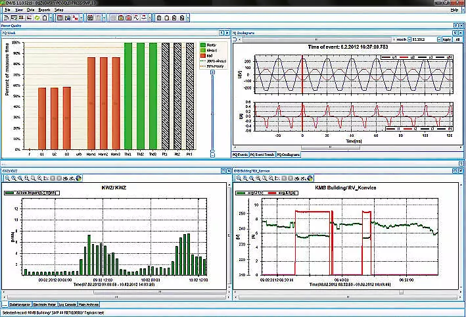Screen dimensions: 466x317
Task: Open the Reports menu
Action: pos(44,11)
